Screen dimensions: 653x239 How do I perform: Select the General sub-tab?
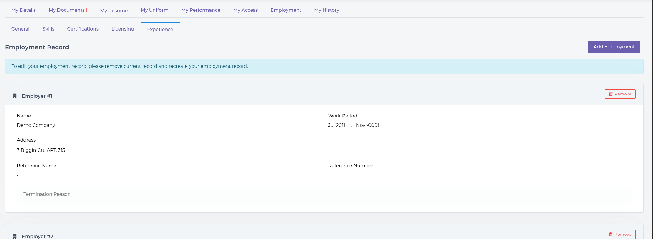point(21,29)
